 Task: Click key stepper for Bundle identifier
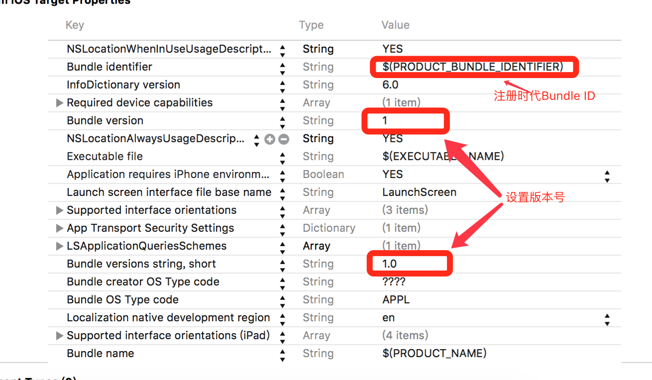283,68
